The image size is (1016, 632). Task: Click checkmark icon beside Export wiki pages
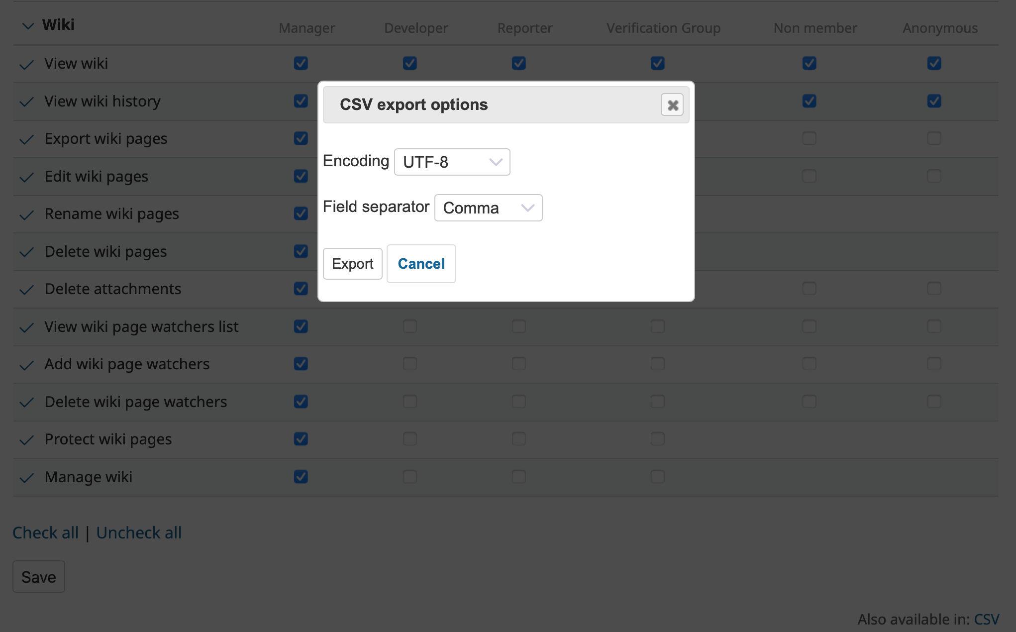coord(26,140)
